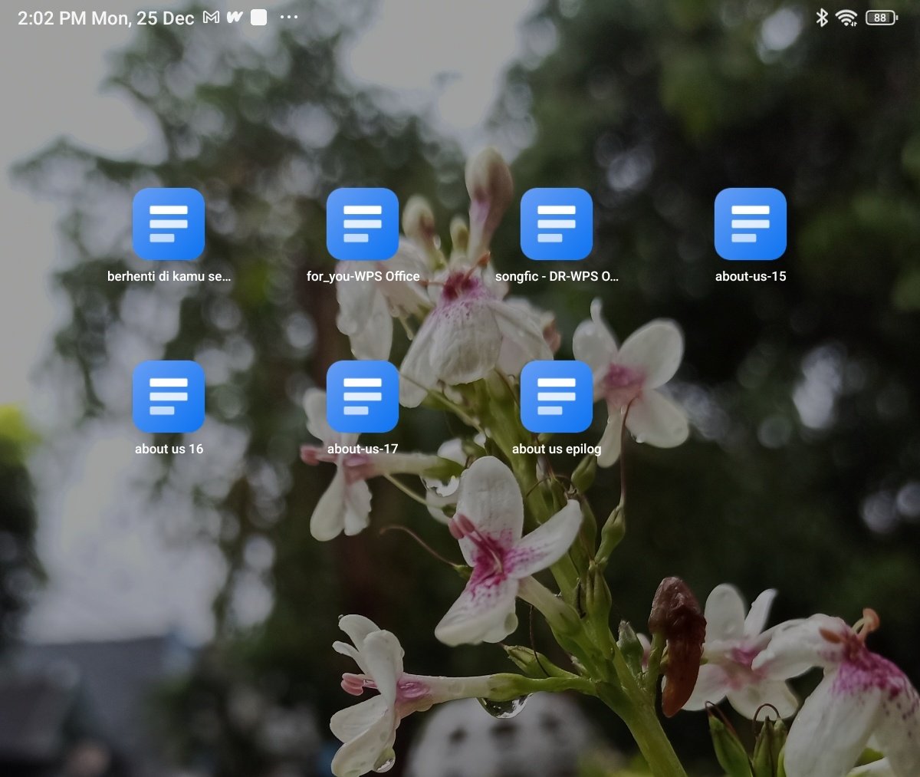Open the for_you-WPS Office document icon

pyautogui.click(x=363, y=224)
